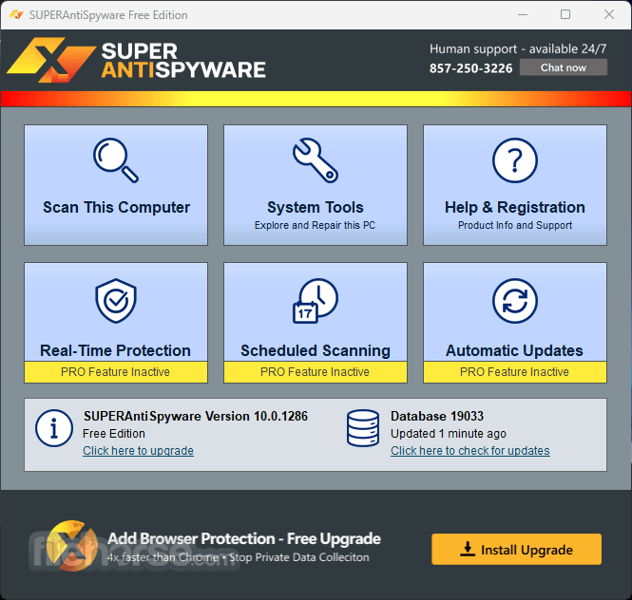Viewport: 632px width, 600px height.
Task: Click the browser protection globe icon
Action: 71,545
